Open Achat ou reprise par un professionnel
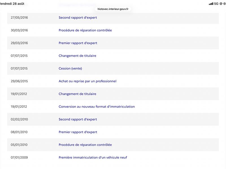Image resolution: width=226 pixels, height=169 pixels. coord(88,81)
